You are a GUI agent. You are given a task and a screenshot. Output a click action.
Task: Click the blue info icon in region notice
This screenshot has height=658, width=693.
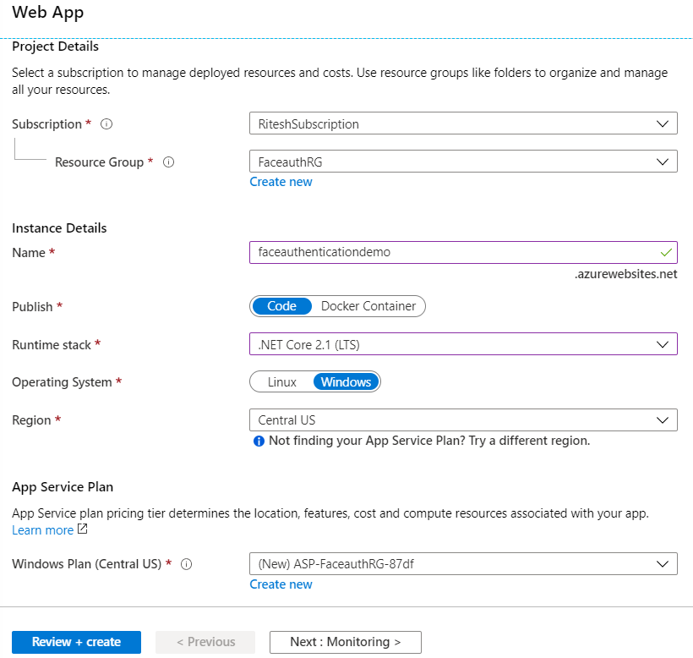[259, 441]
